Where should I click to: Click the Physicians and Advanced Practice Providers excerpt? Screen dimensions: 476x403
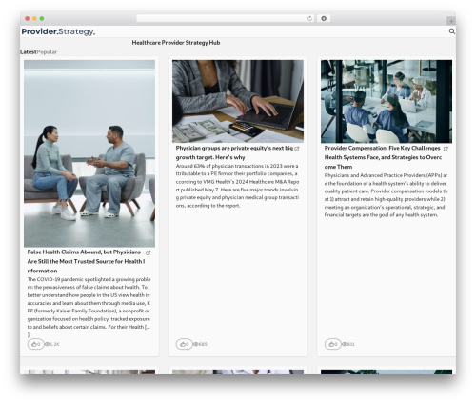pyautogui.click(x=386, y=195)
